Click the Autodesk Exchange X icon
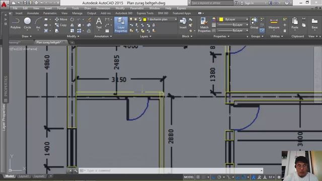This screenshot has width=322, height=181. click(271, 3)
